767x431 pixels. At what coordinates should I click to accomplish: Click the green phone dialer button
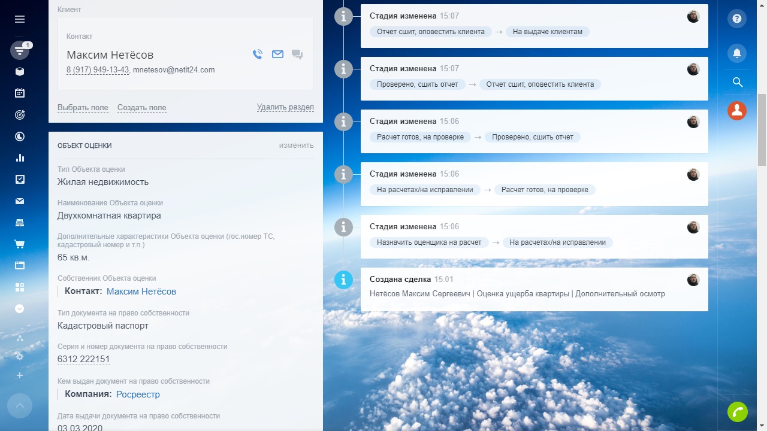[x=737, y=412]
